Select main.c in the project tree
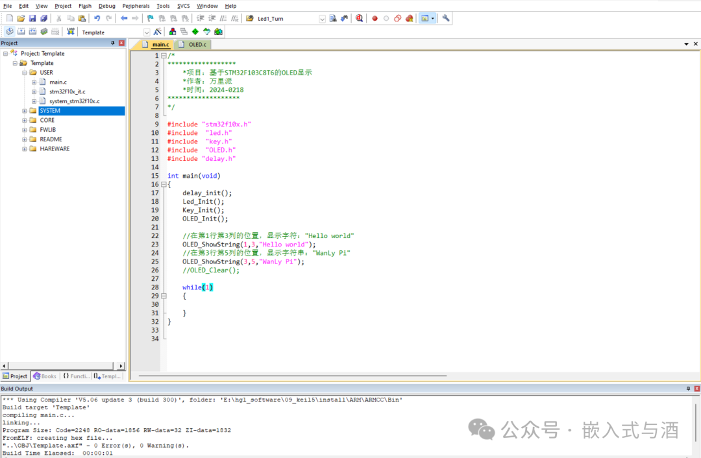The height and width of the screenshot is (458, 701). 57,82
